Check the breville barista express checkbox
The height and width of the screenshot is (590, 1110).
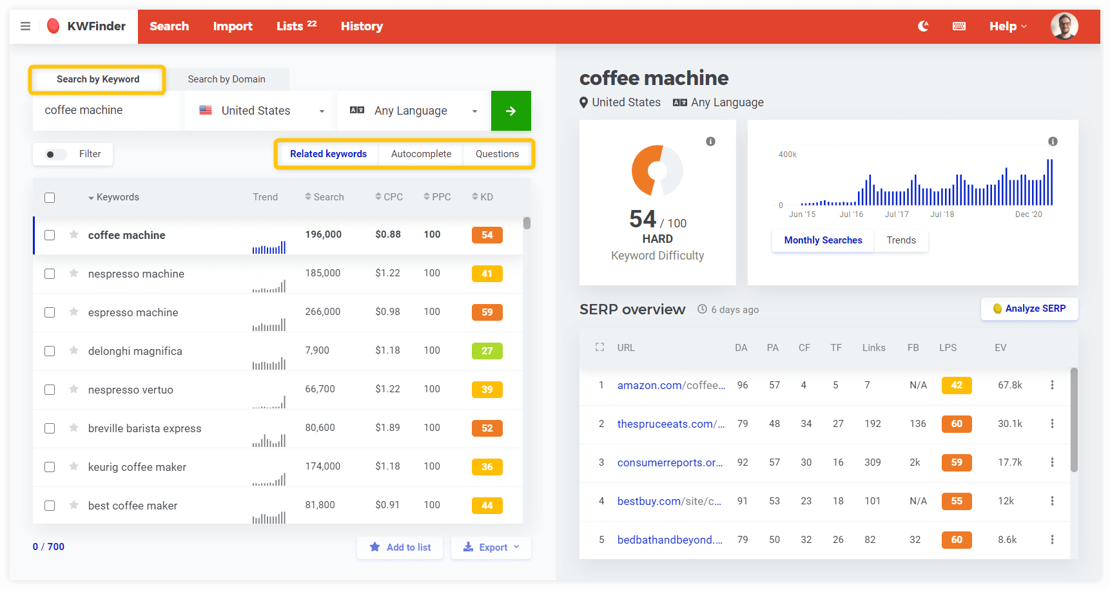click(x=50, y=428)
